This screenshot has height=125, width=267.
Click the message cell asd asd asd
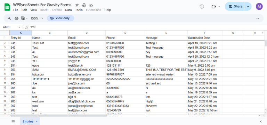tap(166, 83)
